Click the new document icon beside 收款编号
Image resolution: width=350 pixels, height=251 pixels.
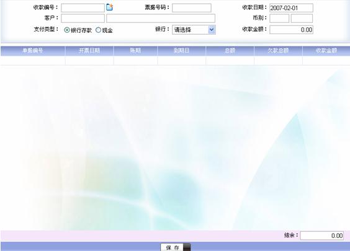click(x=109, y=7)
